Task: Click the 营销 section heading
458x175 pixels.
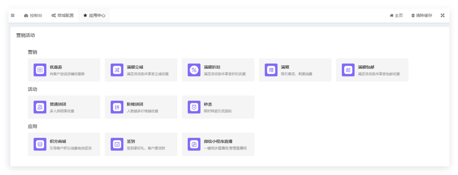Action: [x=32, y=52]
